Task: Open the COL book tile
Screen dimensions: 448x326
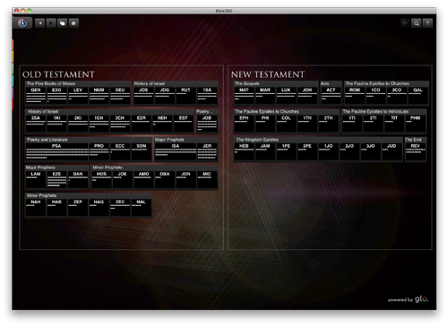Action: coord(286,124)
